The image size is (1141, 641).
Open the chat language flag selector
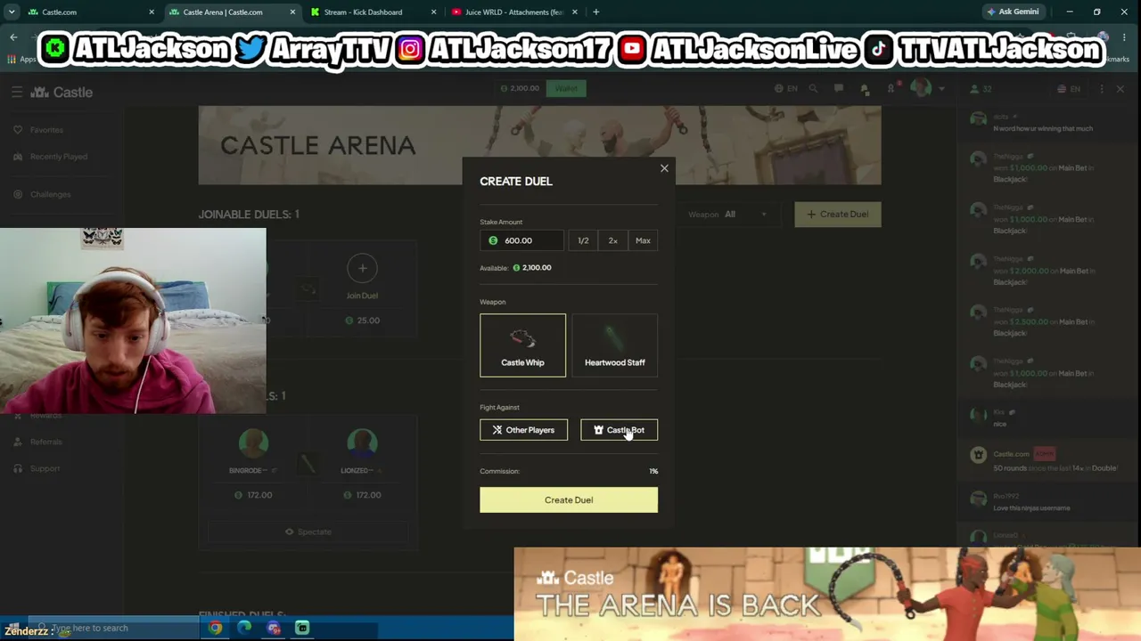pos(1068,89)
